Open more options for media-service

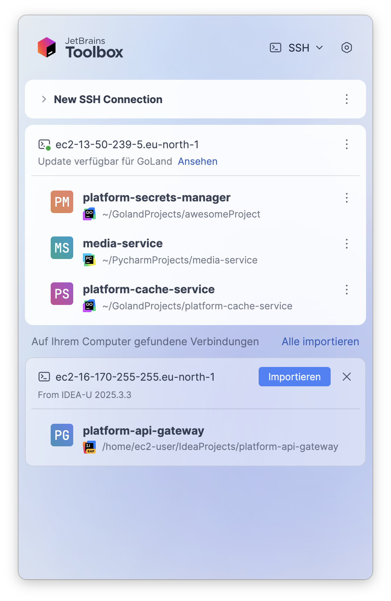pos(347,243)
